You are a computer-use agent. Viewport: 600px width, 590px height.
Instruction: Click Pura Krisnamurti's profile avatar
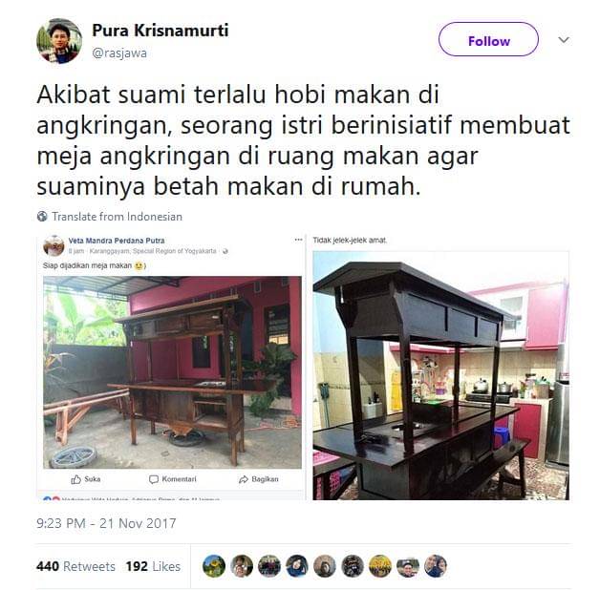[59, 40]
